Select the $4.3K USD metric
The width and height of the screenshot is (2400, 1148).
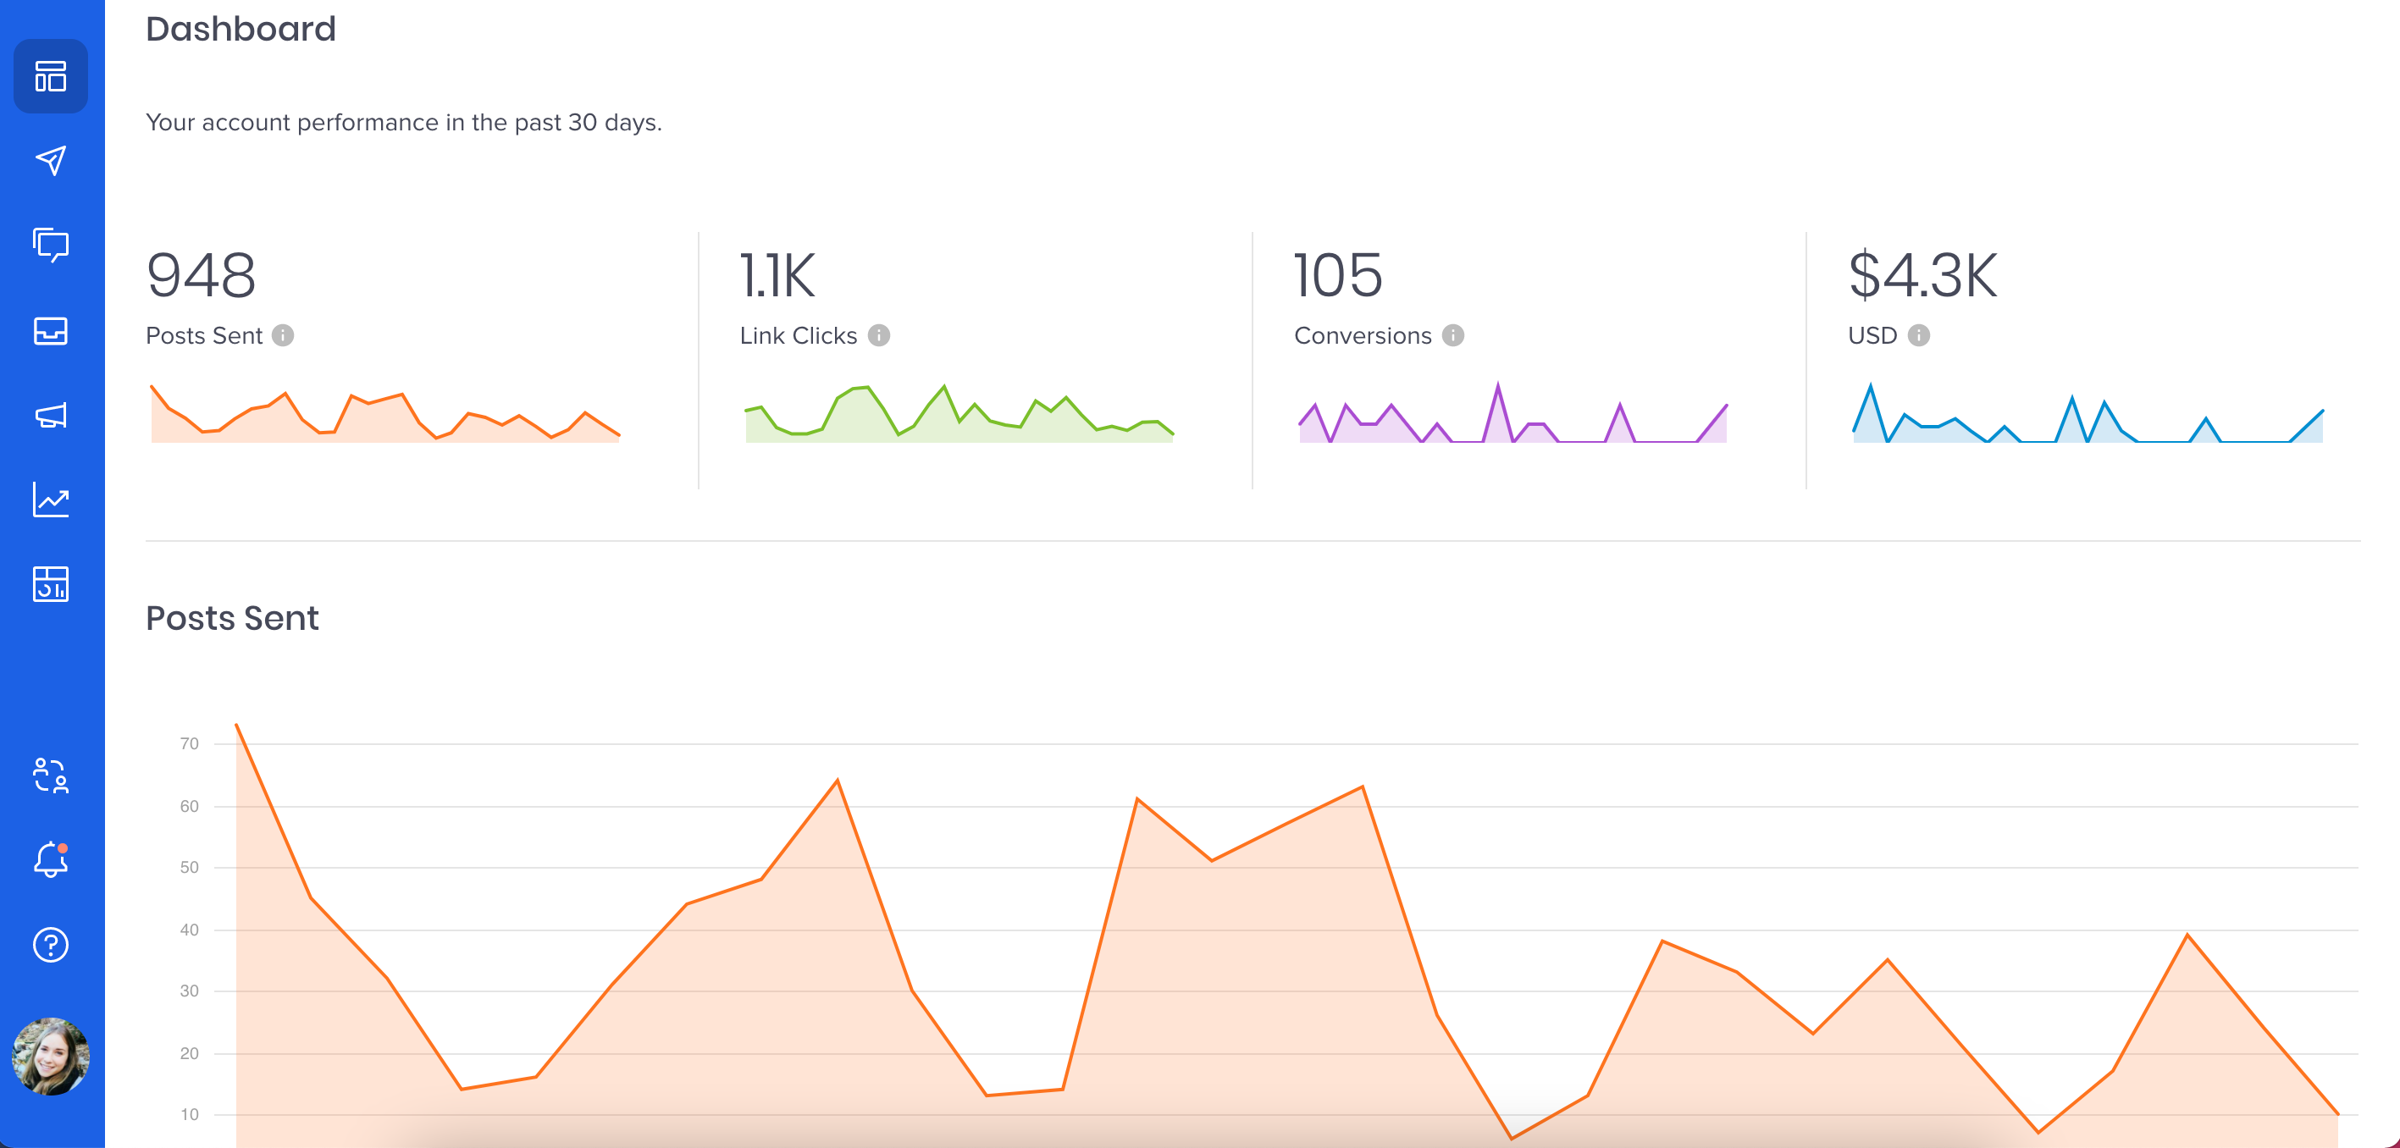point(1922,276)
